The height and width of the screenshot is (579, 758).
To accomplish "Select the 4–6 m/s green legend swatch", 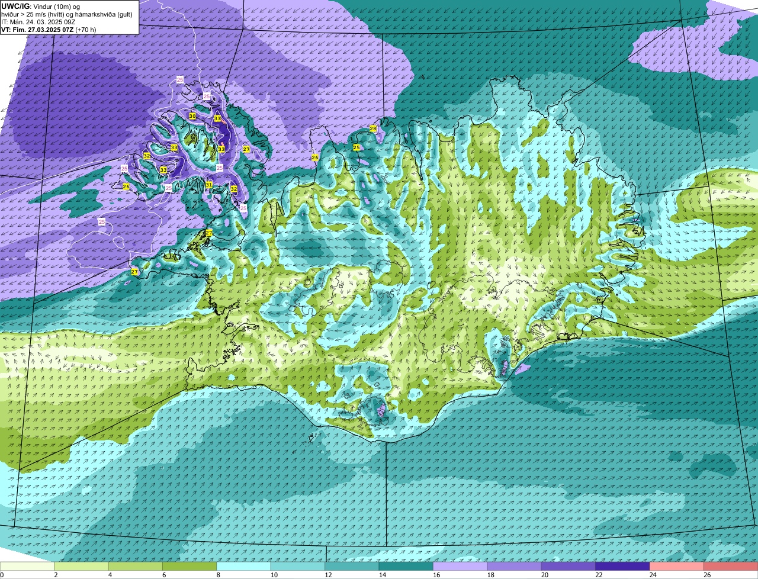I will pos(136,567).
